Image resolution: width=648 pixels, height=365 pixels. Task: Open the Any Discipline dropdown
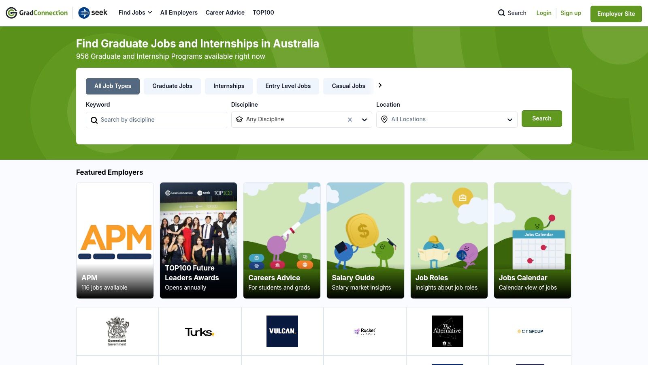pyautogui.click(x=364, y=119)
